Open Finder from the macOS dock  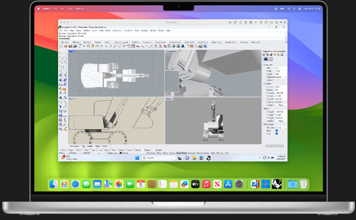click(x=53, y=184)
